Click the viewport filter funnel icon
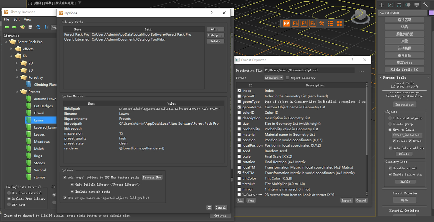This screenshot has height=222, width=434. (79, 3)
